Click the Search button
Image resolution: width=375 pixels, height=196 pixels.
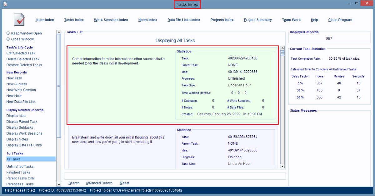(x=74, y=183)
